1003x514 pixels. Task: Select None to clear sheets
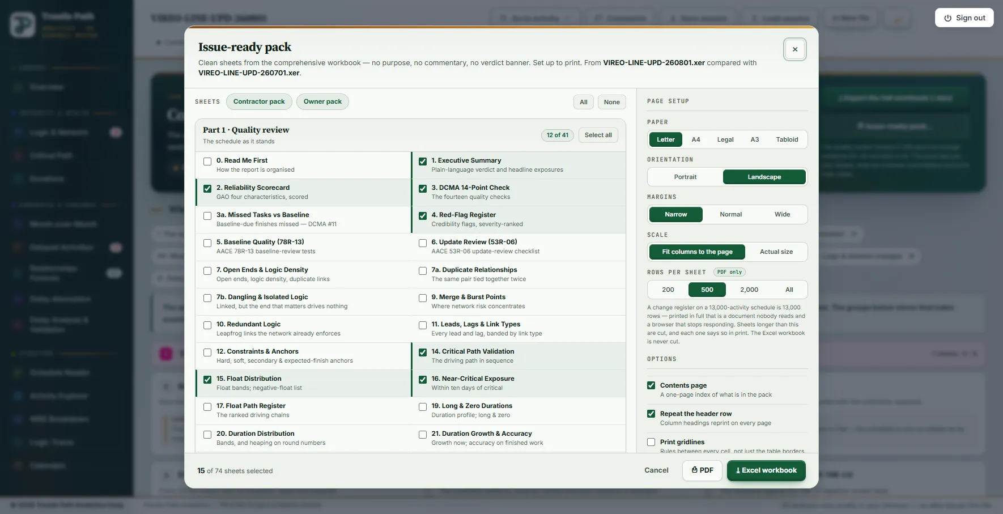click(x=611, y=102)
